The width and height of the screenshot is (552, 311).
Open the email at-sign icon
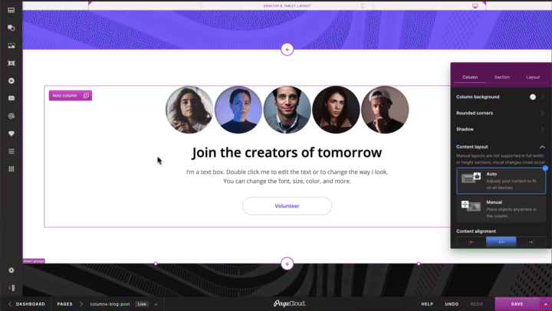11,116
